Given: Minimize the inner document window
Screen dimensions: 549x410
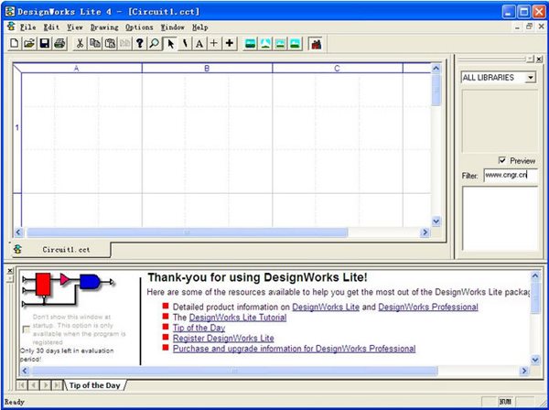Looking at the screenshot, I should 518,27.
